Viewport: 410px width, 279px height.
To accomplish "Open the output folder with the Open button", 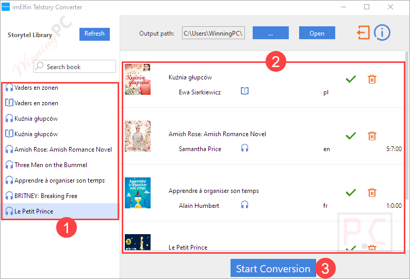I will [317, 33].
